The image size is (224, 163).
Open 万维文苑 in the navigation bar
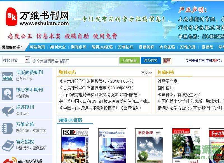pyautogui.click(x=188, y=47)
